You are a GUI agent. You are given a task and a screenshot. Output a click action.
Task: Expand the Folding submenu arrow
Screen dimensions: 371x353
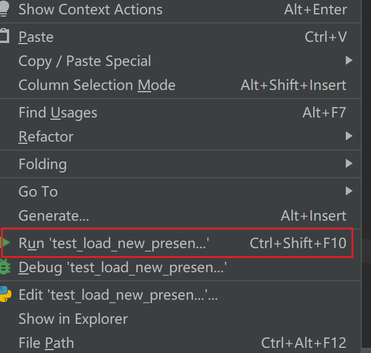349,164
